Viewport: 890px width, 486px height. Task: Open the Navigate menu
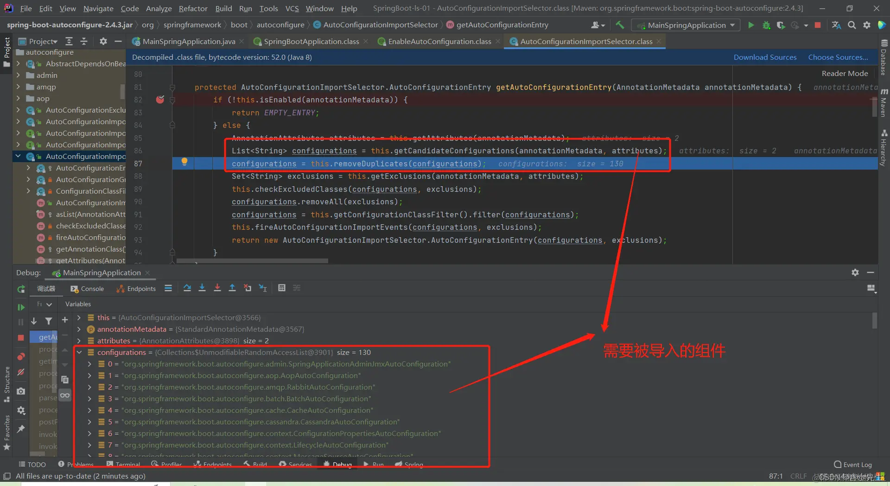pyautogui.click(x=98, y=8)
